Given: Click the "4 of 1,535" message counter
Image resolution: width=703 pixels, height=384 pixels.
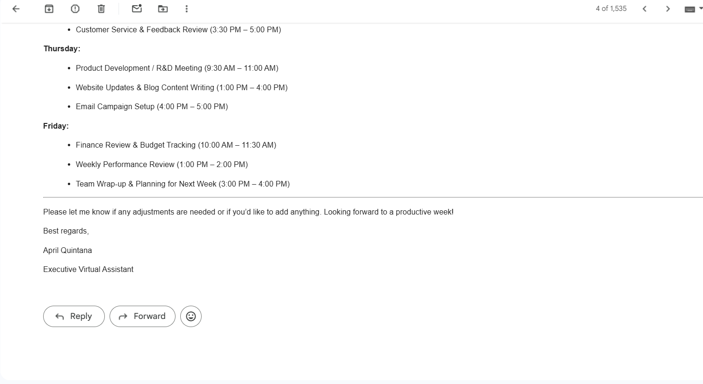Looking at the screenshot, I should point(611,9).
